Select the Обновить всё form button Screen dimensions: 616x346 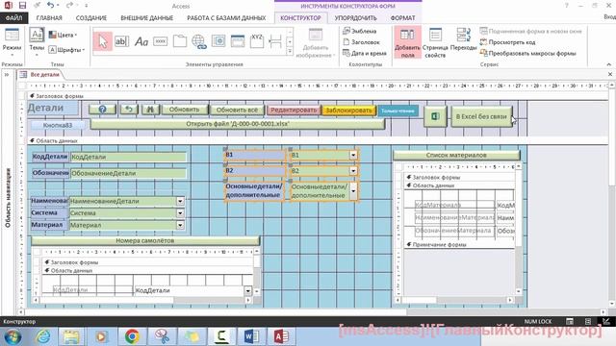coord(237,110)
